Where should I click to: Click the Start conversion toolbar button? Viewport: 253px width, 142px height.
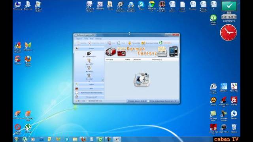121,43
